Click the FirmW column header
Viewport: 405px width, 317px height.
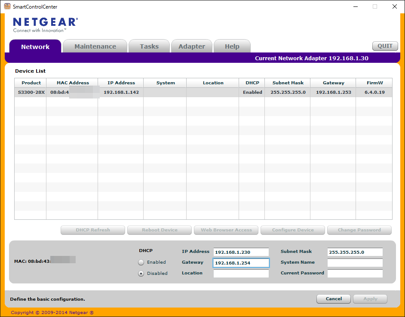(x=374, y=83)
